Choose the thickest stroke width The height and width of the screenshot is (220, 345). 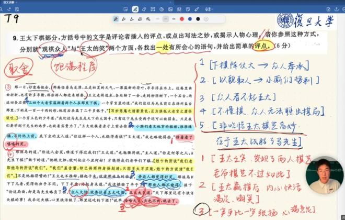[173, 19]
